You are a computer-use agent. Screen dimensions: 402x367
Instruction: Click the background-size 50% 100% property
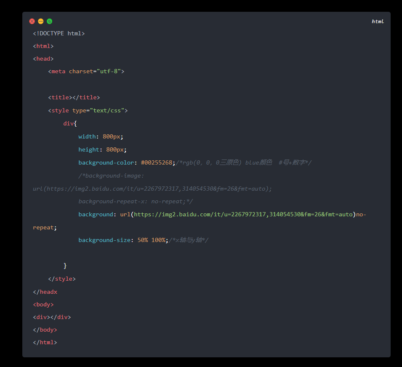(123, 240)
